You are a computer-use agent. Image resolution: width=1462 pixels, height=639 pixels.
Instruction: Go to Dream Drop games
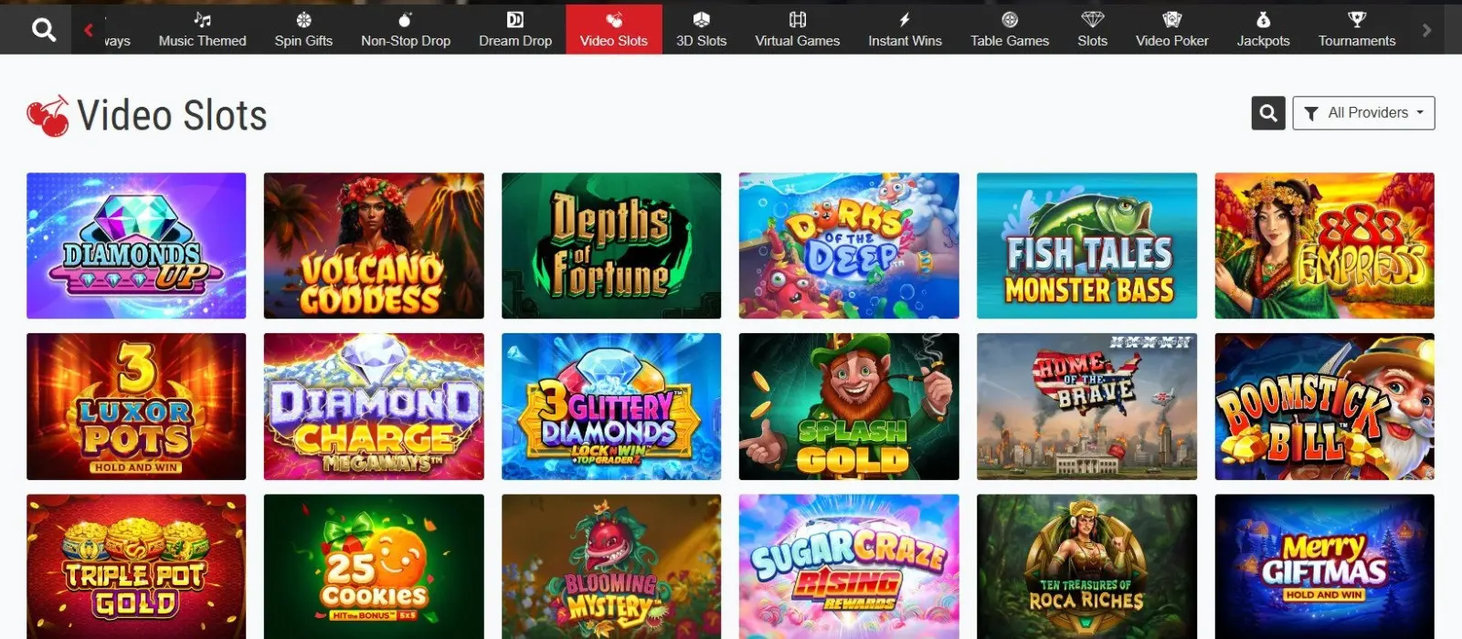(515, 30)
